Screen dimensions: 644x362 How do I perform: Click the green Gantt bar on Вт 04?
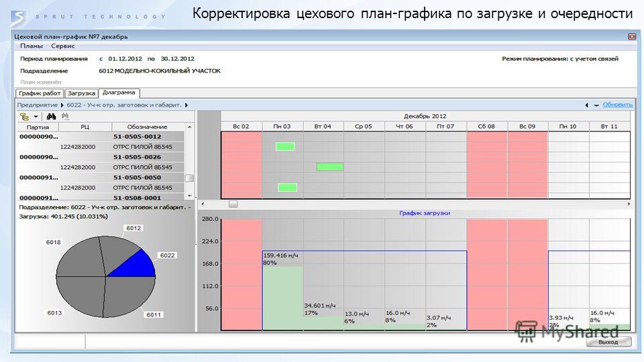tap(330, 167)
